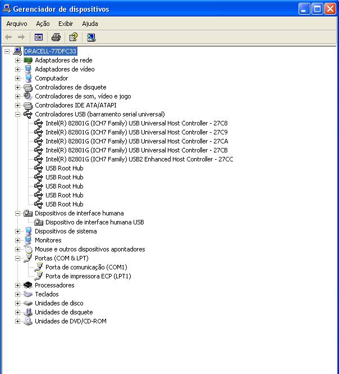Click the drive icon beside Unidades de disco

click(28, 303)
